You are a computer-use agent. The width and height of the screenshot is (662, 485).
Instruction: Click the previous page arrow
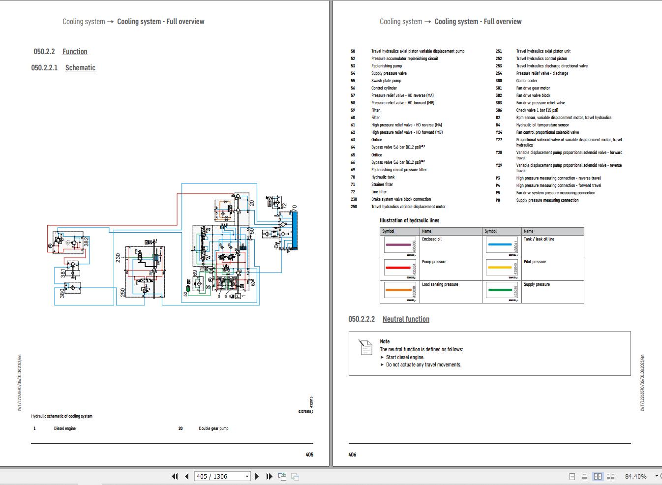187,476
